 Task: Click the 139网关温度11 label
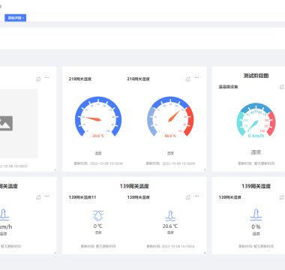[x=82, y=197]
